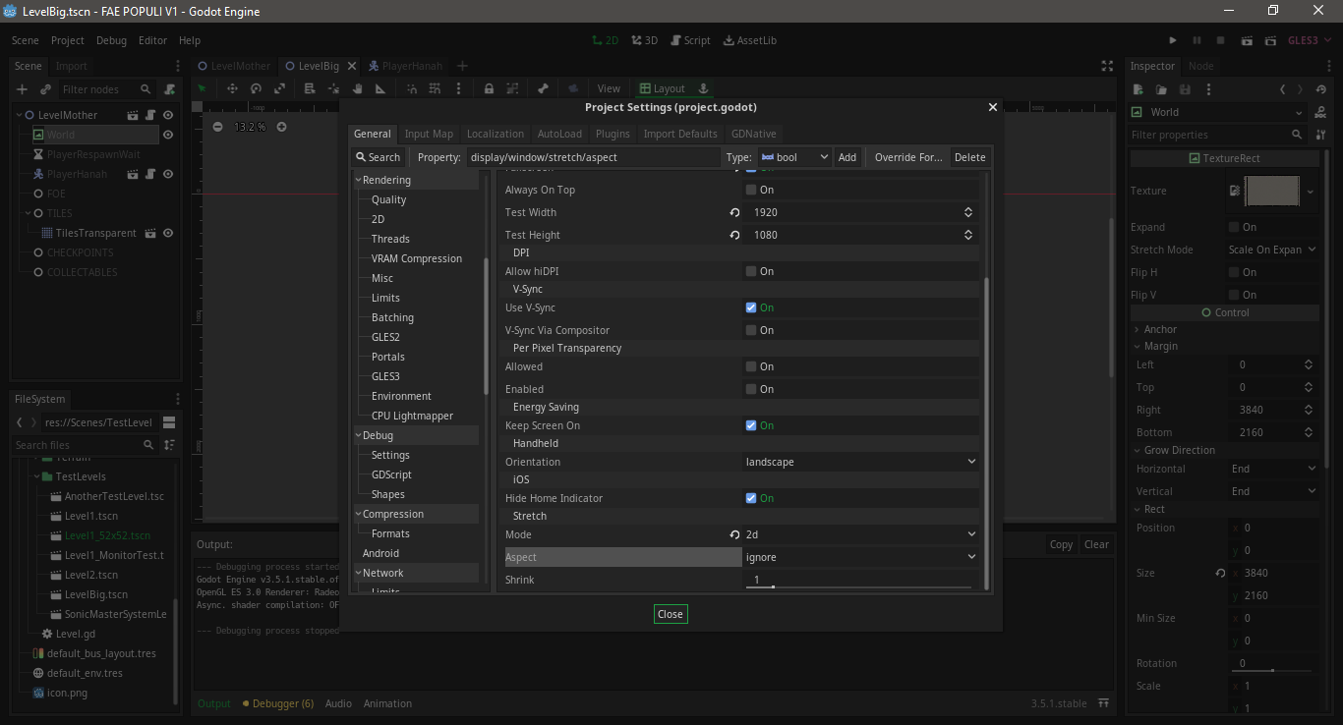This screenshot has height=725, width=1343.
Task: Open the LevelMother scene-instance clapperboard icon
Action: (x=133, y=115)
